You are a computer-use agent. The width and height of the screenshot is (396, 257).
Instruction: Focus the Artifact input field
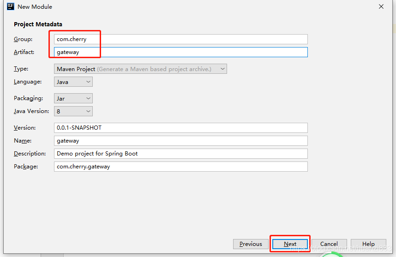click(x=180, y=52)
